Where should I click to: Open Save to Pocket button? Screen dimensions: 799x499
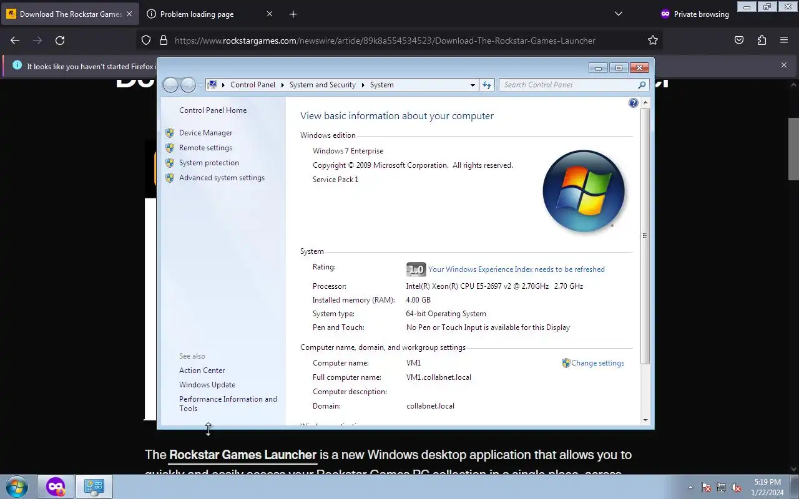pos(739,41)
